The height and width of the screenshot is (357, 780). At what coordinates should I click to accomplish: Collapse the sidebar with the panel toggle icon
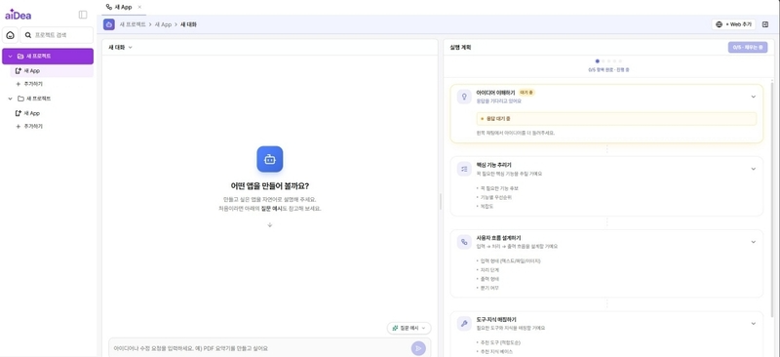point(83,15)
